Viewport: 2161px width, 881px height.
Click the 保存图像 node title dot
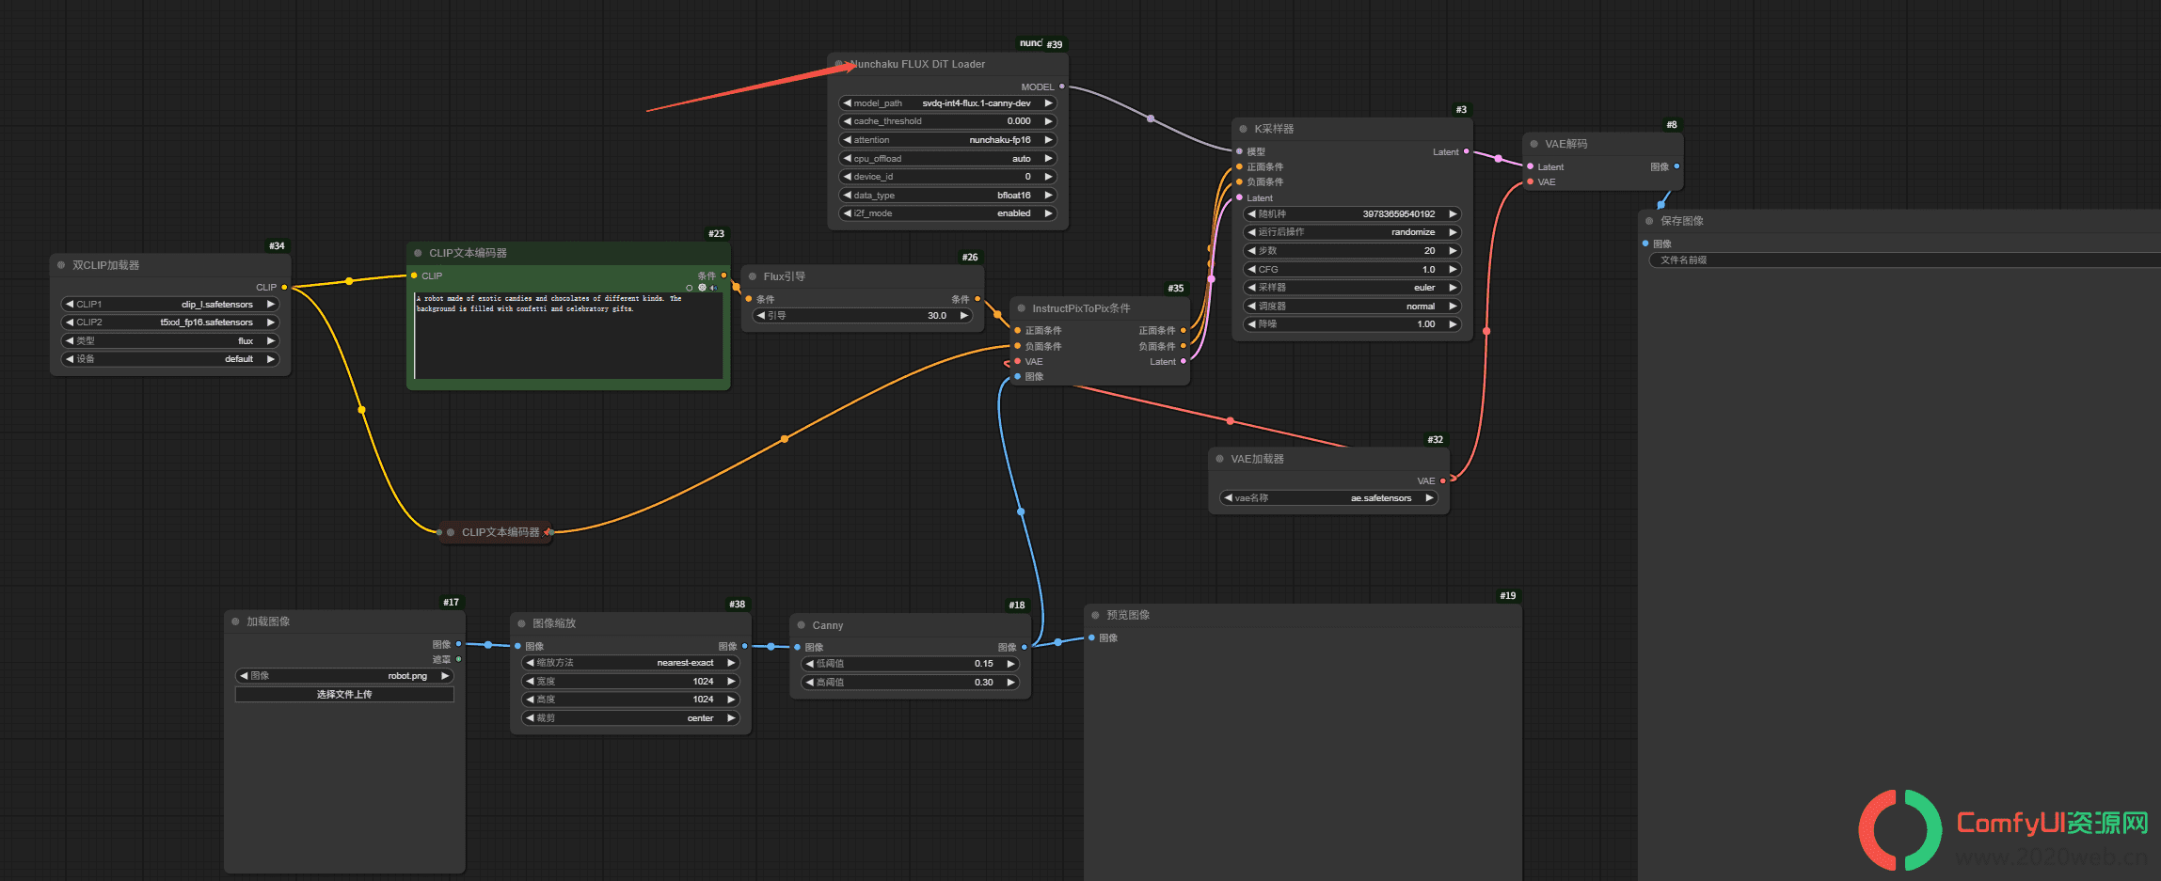[1649, 221]
